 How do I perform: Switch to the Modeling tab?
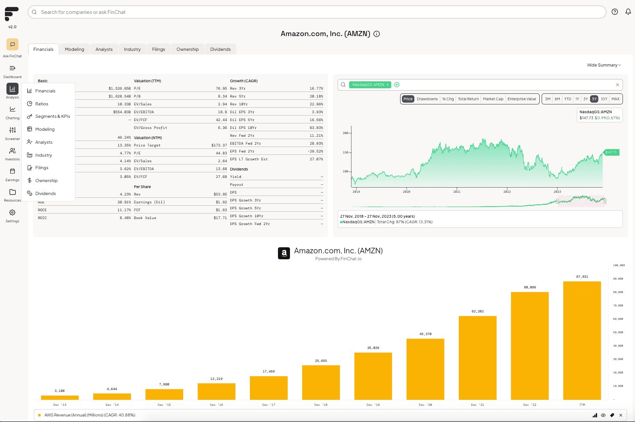[74, 49]
